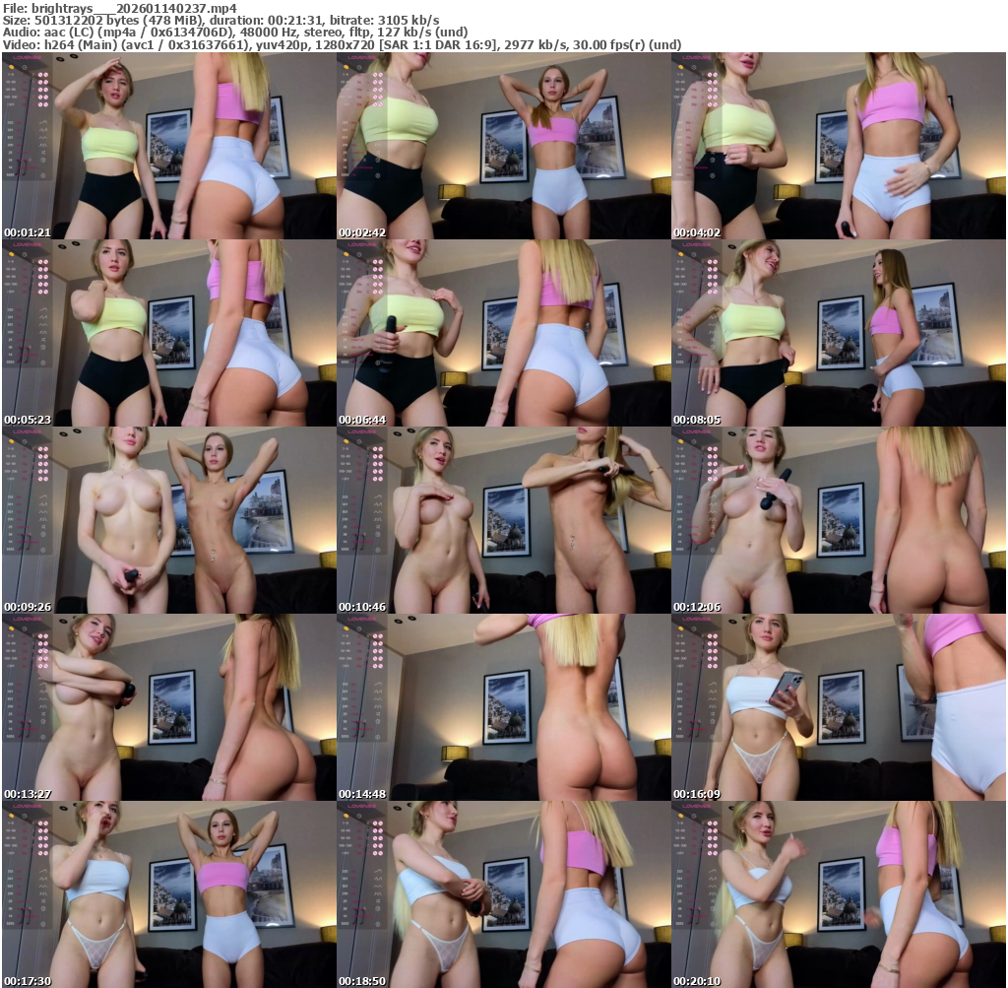
Task: Select the thumbnail marked 00:06:44
Action: pyautogui.click(x=503, y=333)
